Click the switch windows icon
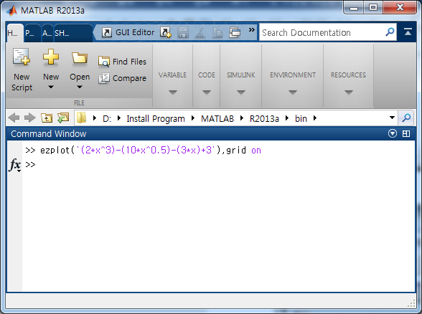Image resolution: width=422 pixels, height=314 pixels. [235, 32]
